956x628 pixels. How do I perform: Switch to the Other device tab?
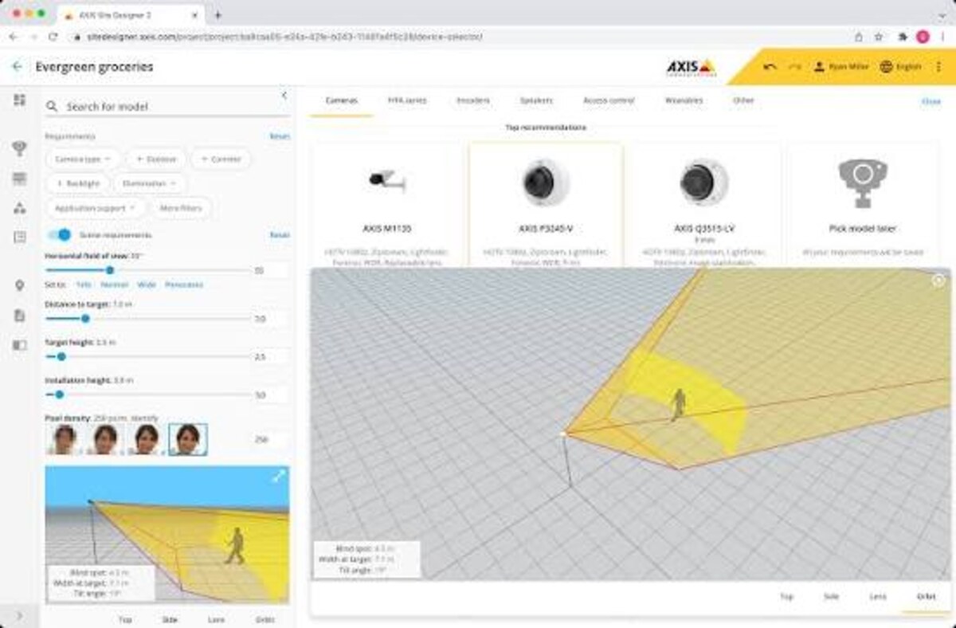point(743,101)
